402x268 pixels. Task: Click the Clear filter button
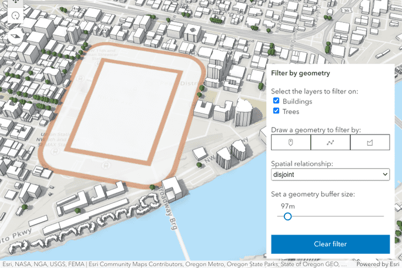330,244
